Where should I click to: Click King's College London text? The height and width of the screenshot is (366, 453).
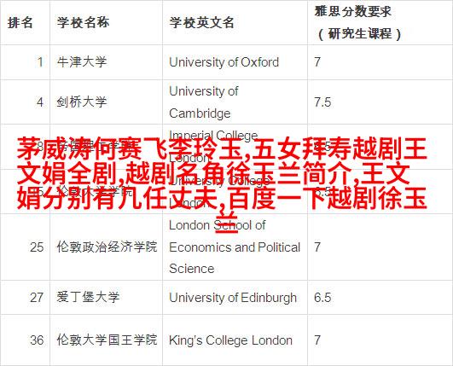tap(230, 340)
